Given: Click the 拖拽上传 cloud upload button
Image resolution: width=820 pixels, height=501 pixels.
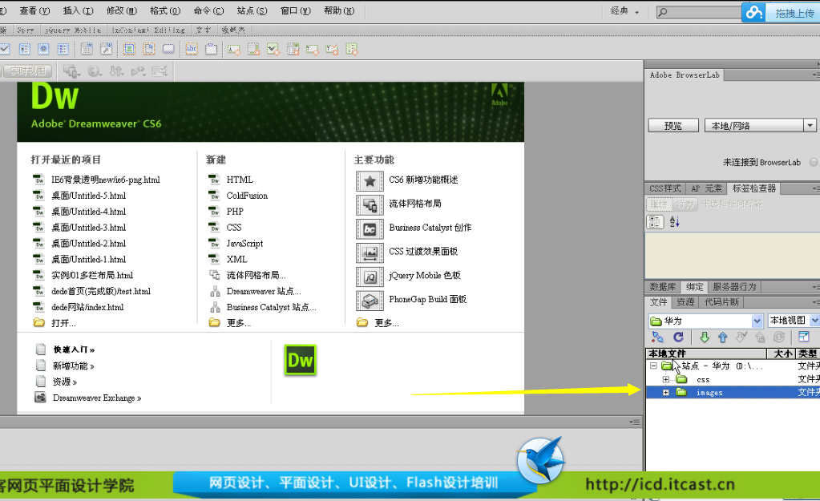Looking at the screenshot, I should (781, 12).
